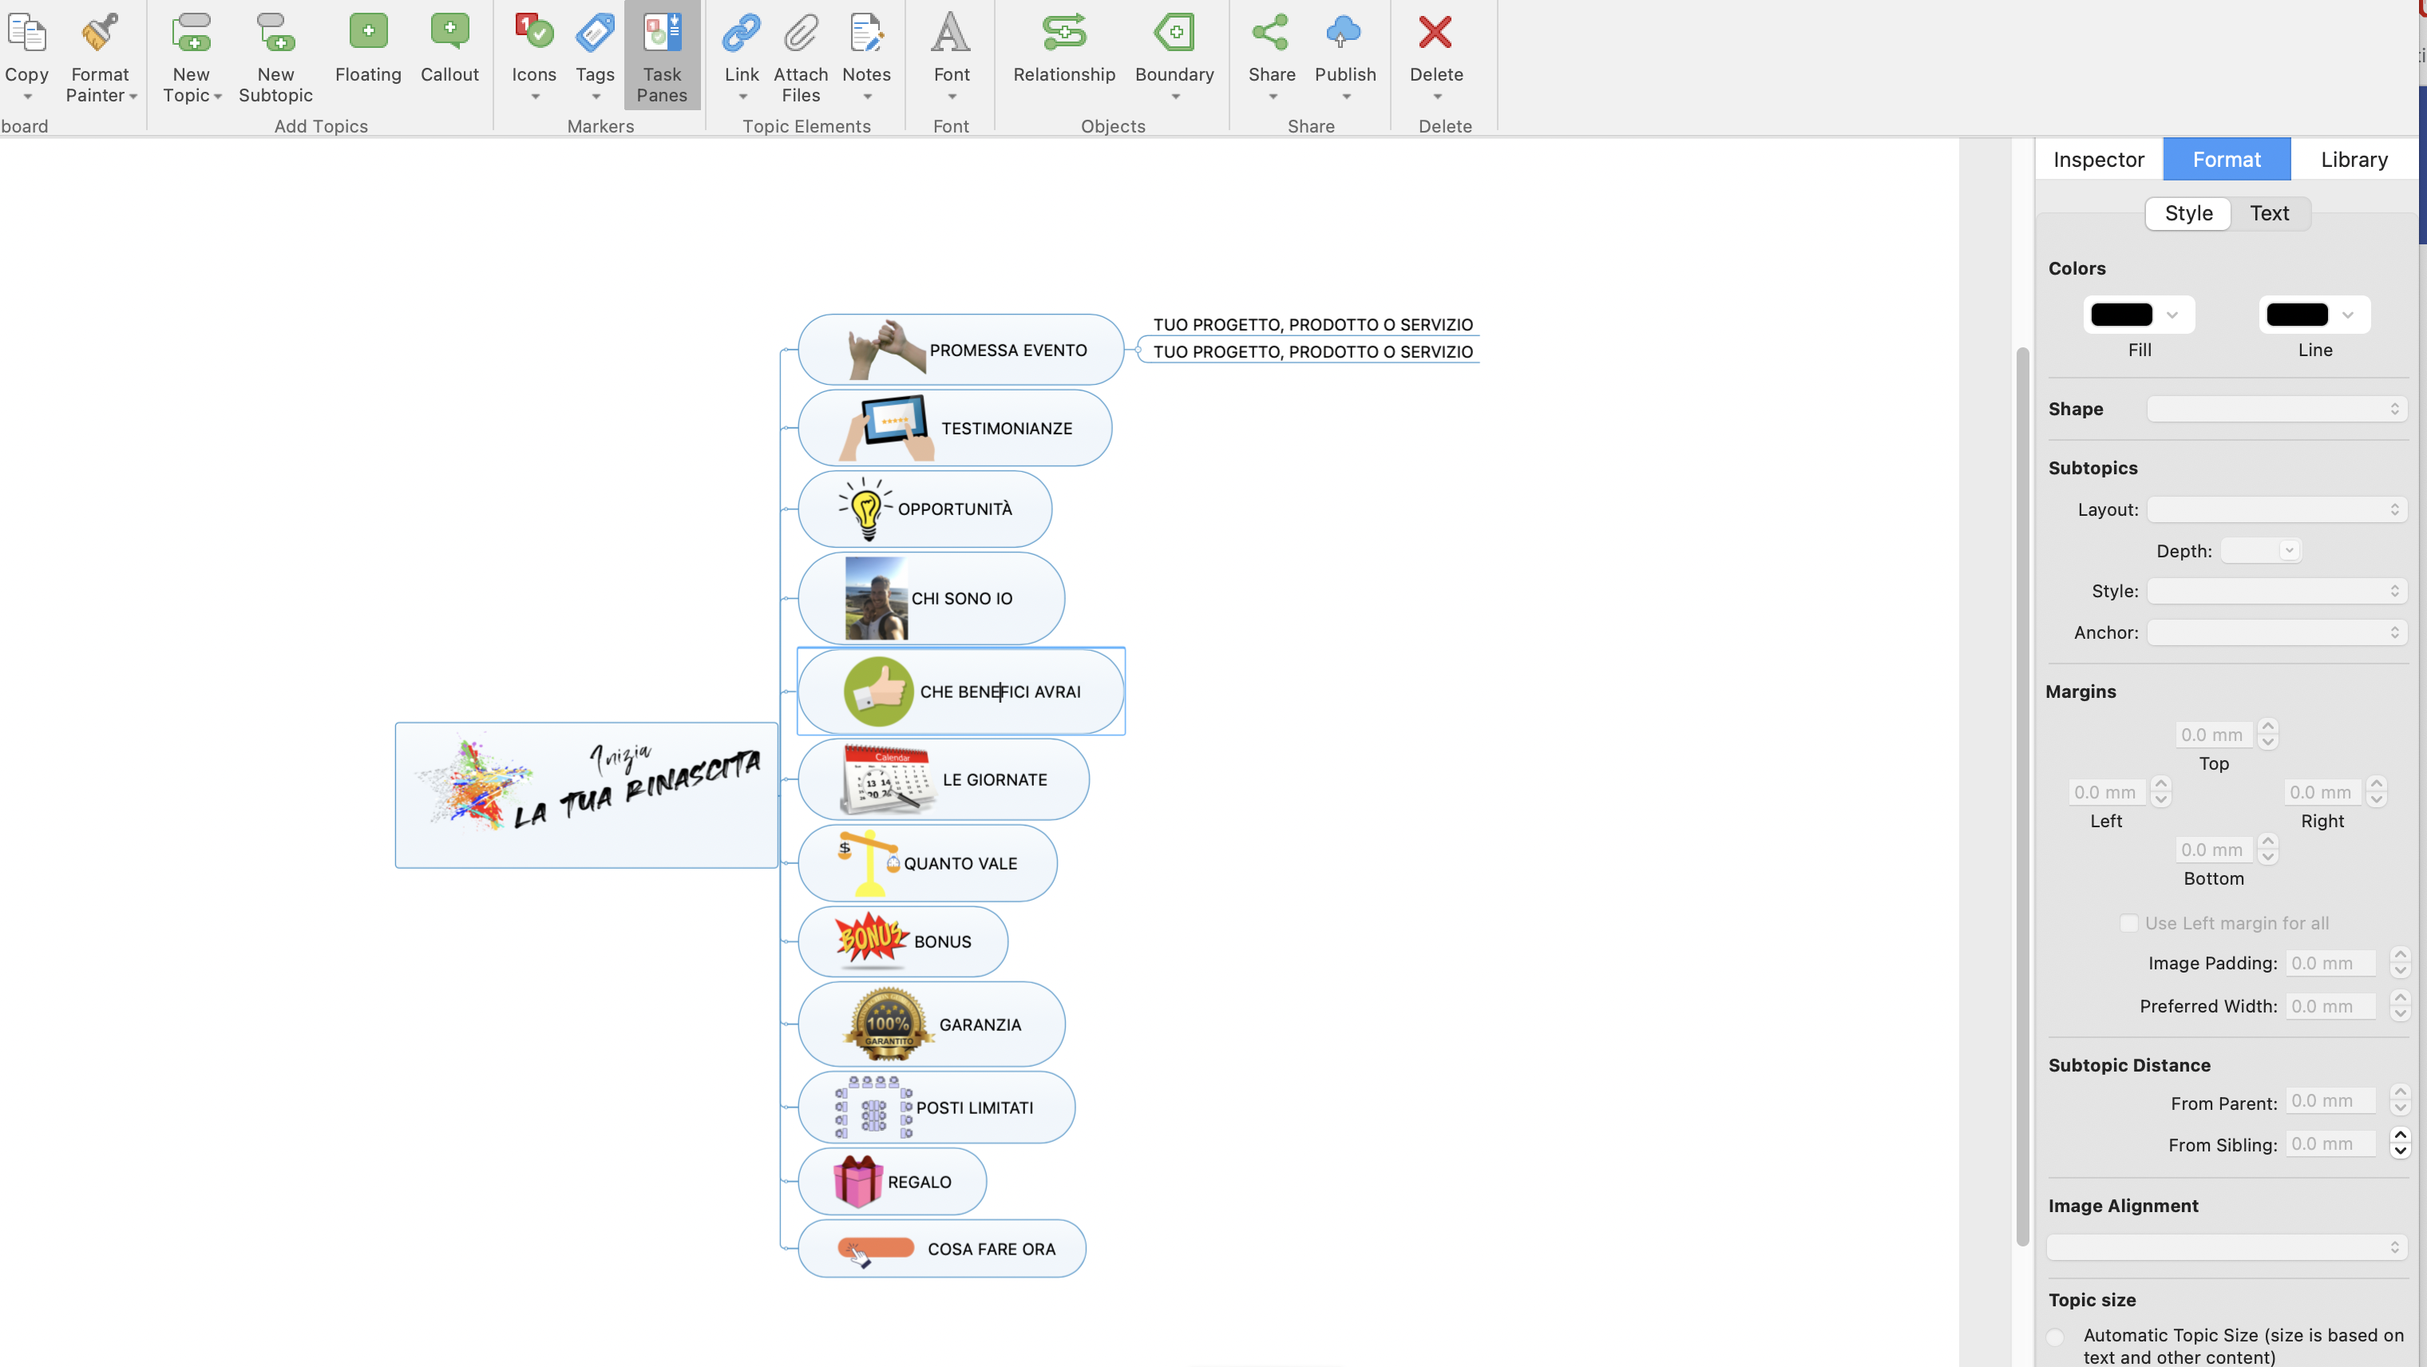Open the Library tab
Image resolution: width=2427 pixels, height=1367 pixels.
(2353, 159)
